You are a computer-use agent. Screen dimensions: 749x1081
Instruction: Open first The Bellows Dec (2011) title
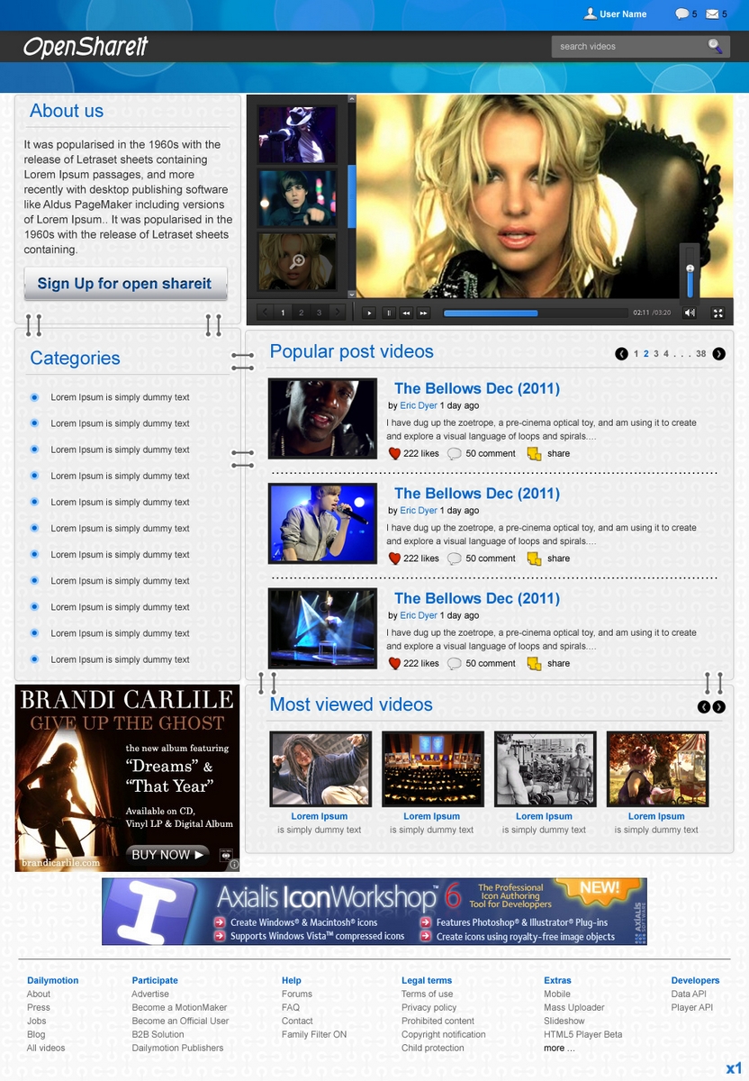coord(477,388)
